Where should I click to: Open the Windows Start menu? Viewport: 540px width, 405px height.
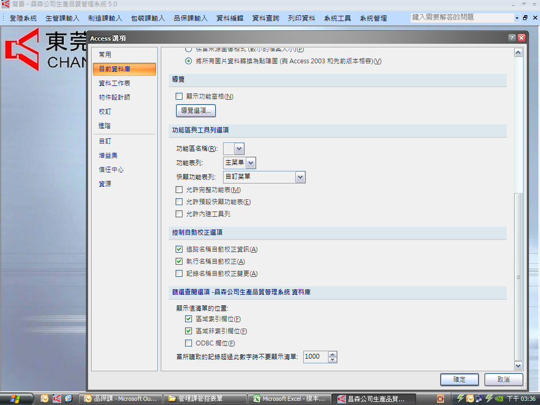pos(16,399)
